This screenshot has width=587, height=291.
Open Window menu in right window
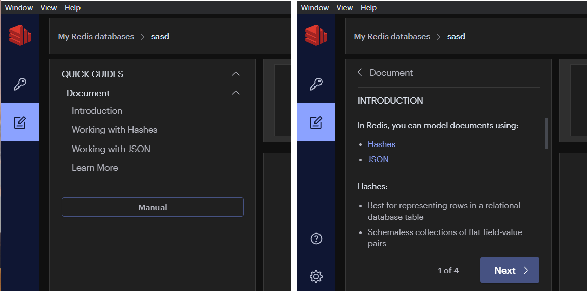pyautogui.click(x=315, y=8)
